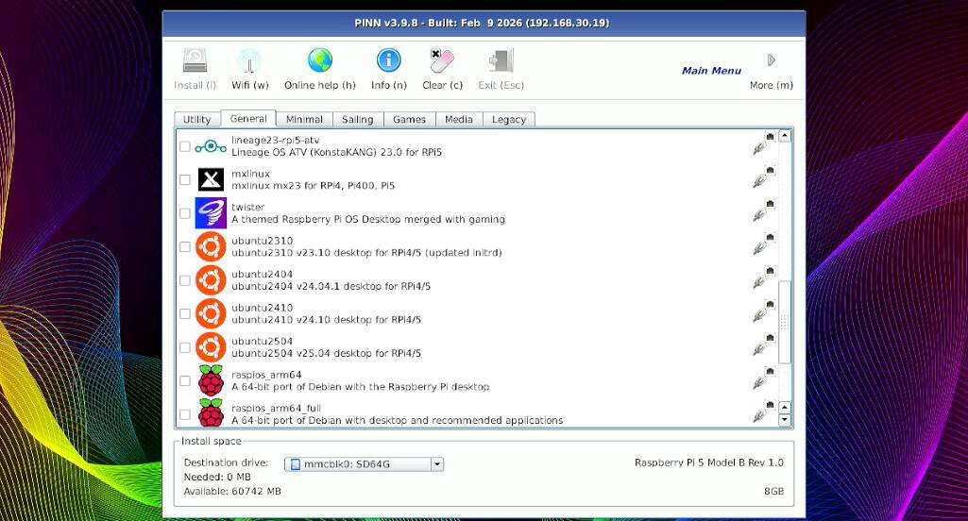The width and height of the screenshot is (968, 521).
Task: Switch to the Media tab
Action: click(459, 119)
